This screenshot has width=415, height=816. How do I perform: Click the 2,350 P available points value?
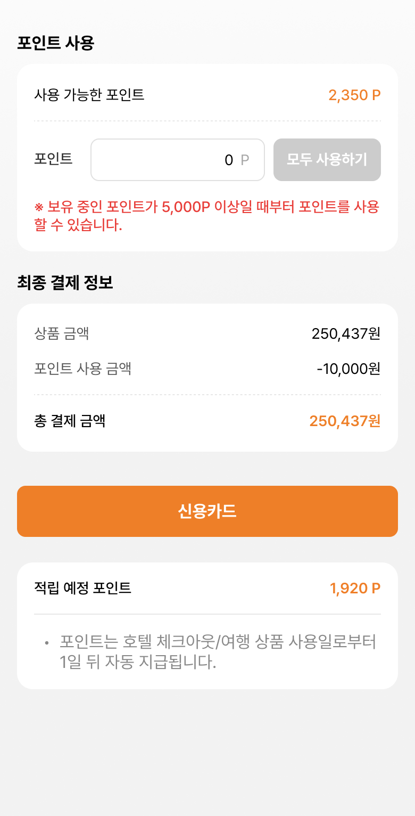[x=354, y=95]
